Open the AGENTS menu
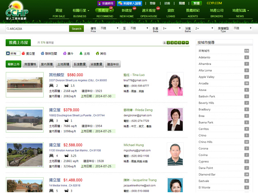Screen dimensions: 258x193 click(193, 13)
